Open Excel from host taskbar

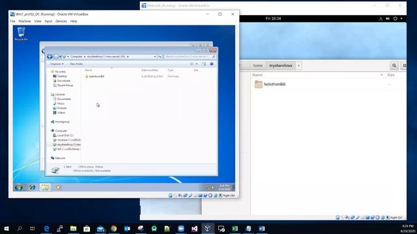pos(235,228)
